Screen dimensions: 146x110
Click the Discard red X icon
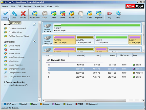(x=23, y=14)
